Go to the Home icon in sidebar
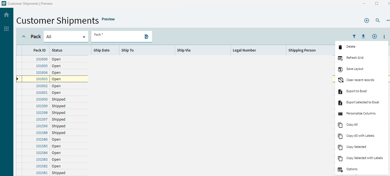390x176 pixels. coord(6,15)
